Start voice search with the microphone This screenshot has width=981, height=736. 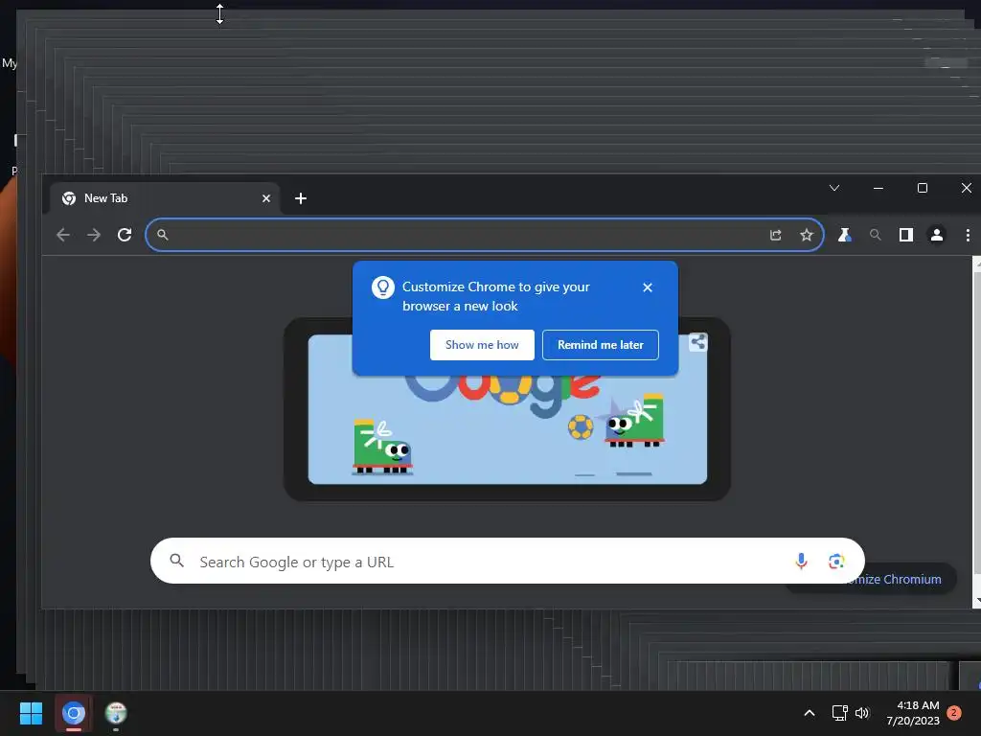(x=801, y=562)
